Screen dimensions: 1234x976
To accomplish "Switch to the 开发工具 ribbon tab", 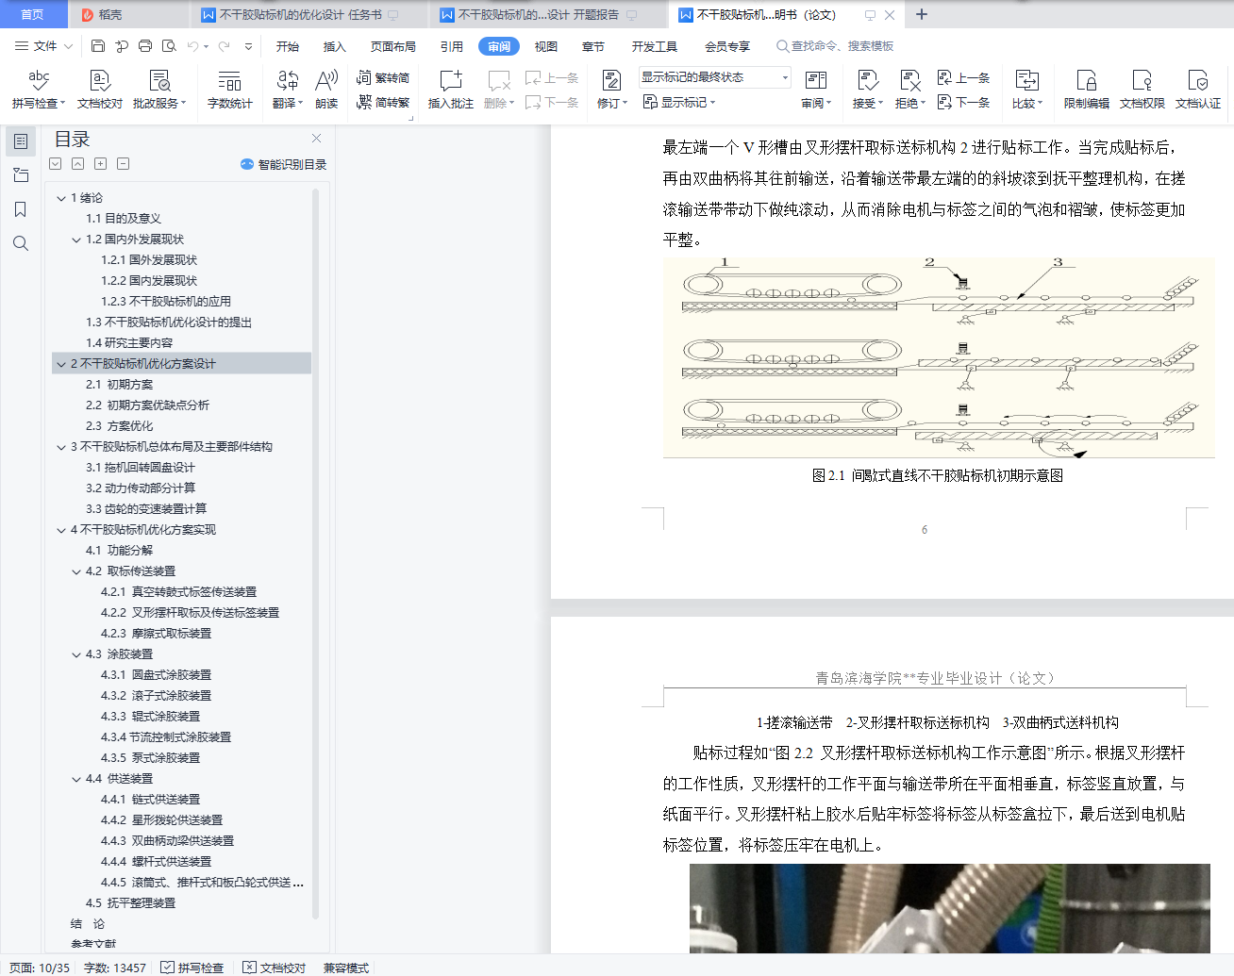I will [655, 46].
